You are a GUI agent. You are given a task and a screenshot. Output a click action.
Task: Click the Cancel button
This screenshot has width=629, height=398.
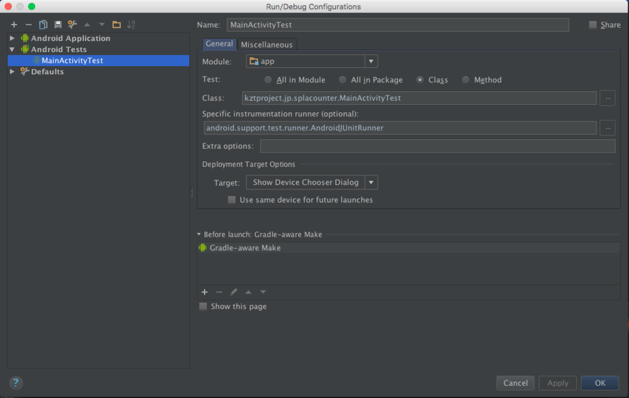515,383
